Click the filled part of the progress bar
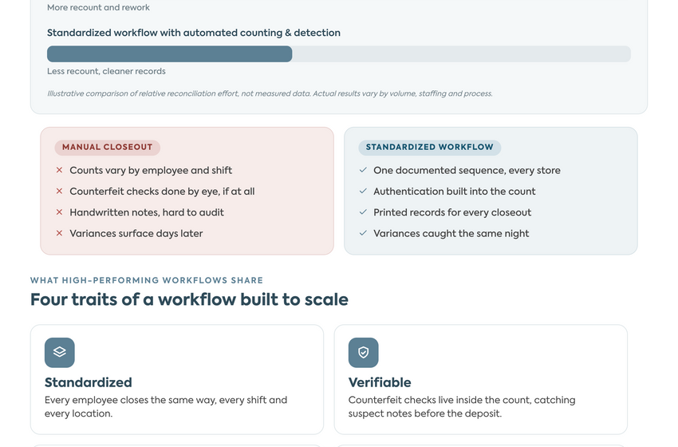The width and height of the screenshot is (678, 447). click(x=169, y=54)
